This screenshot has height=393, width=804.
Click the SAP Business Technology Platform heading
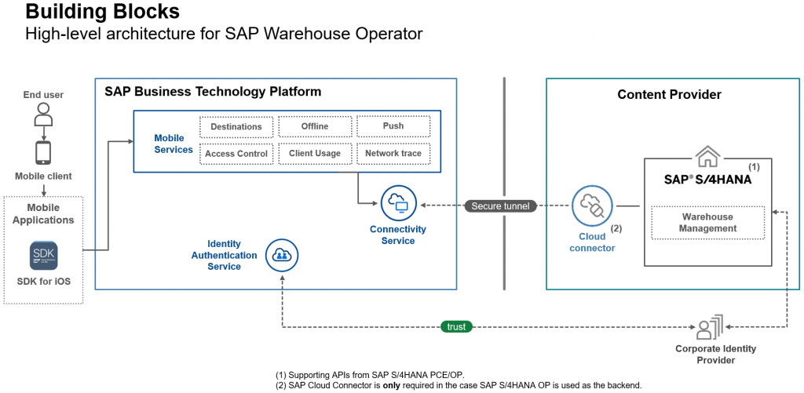(213, 92)
